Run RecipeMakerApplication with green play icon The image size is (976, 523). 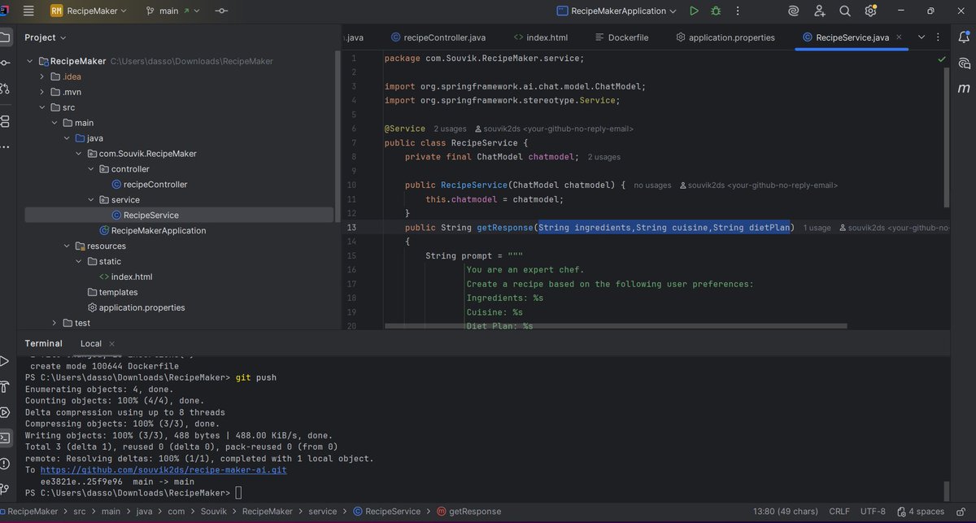[x=694, y=11]
